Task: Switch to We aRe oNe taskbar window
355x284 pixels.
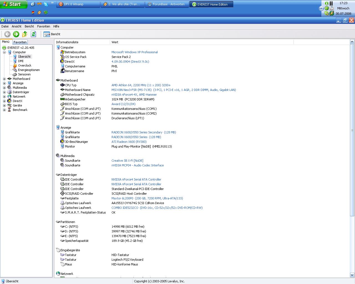Action: coord(122,4)
